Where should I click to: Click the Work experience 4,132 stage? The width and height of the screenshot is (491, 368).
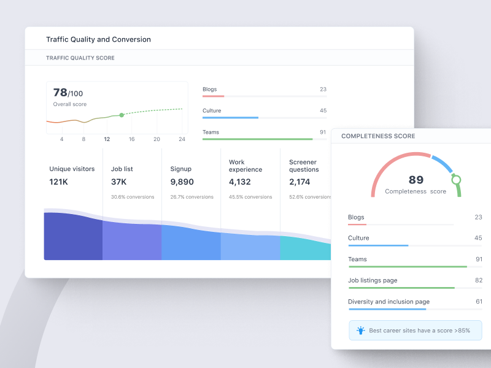pos(245,174)
